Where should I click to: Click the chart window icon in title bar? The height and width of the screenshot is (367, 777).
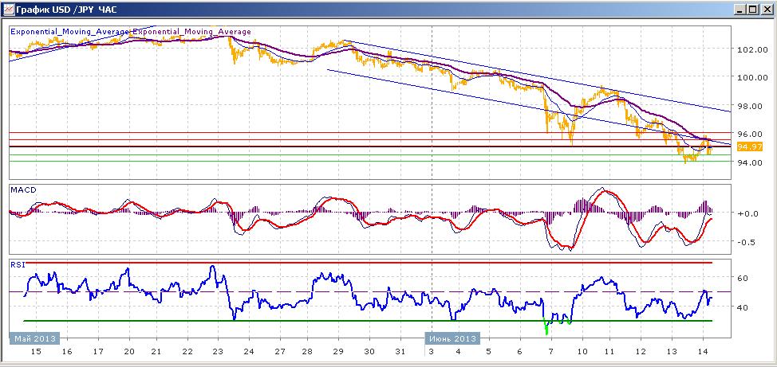[x=9, y=10]
